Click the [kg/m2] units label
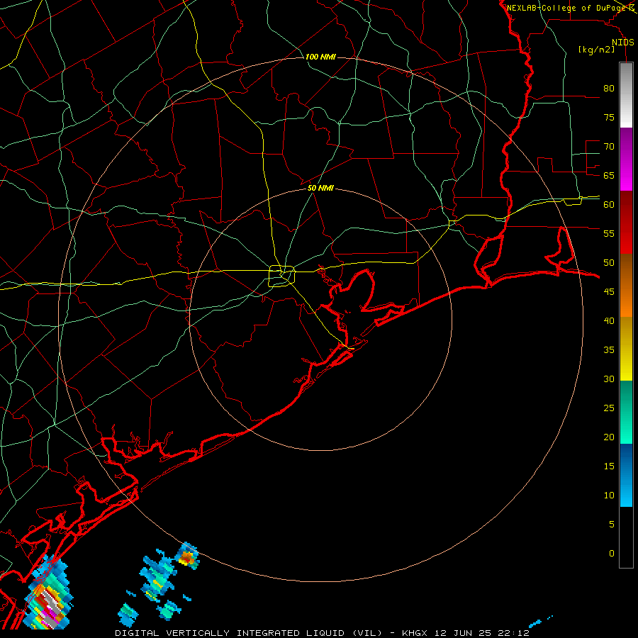This screenshot has width=638, height=638. pos(596,50)
